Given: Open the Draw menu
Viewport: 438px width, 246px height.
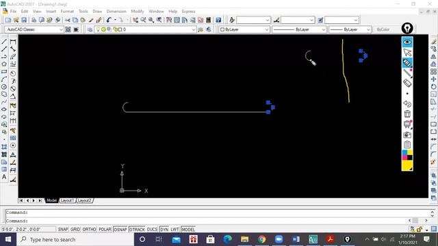Looking at the screenshot, I should [97, 11].
